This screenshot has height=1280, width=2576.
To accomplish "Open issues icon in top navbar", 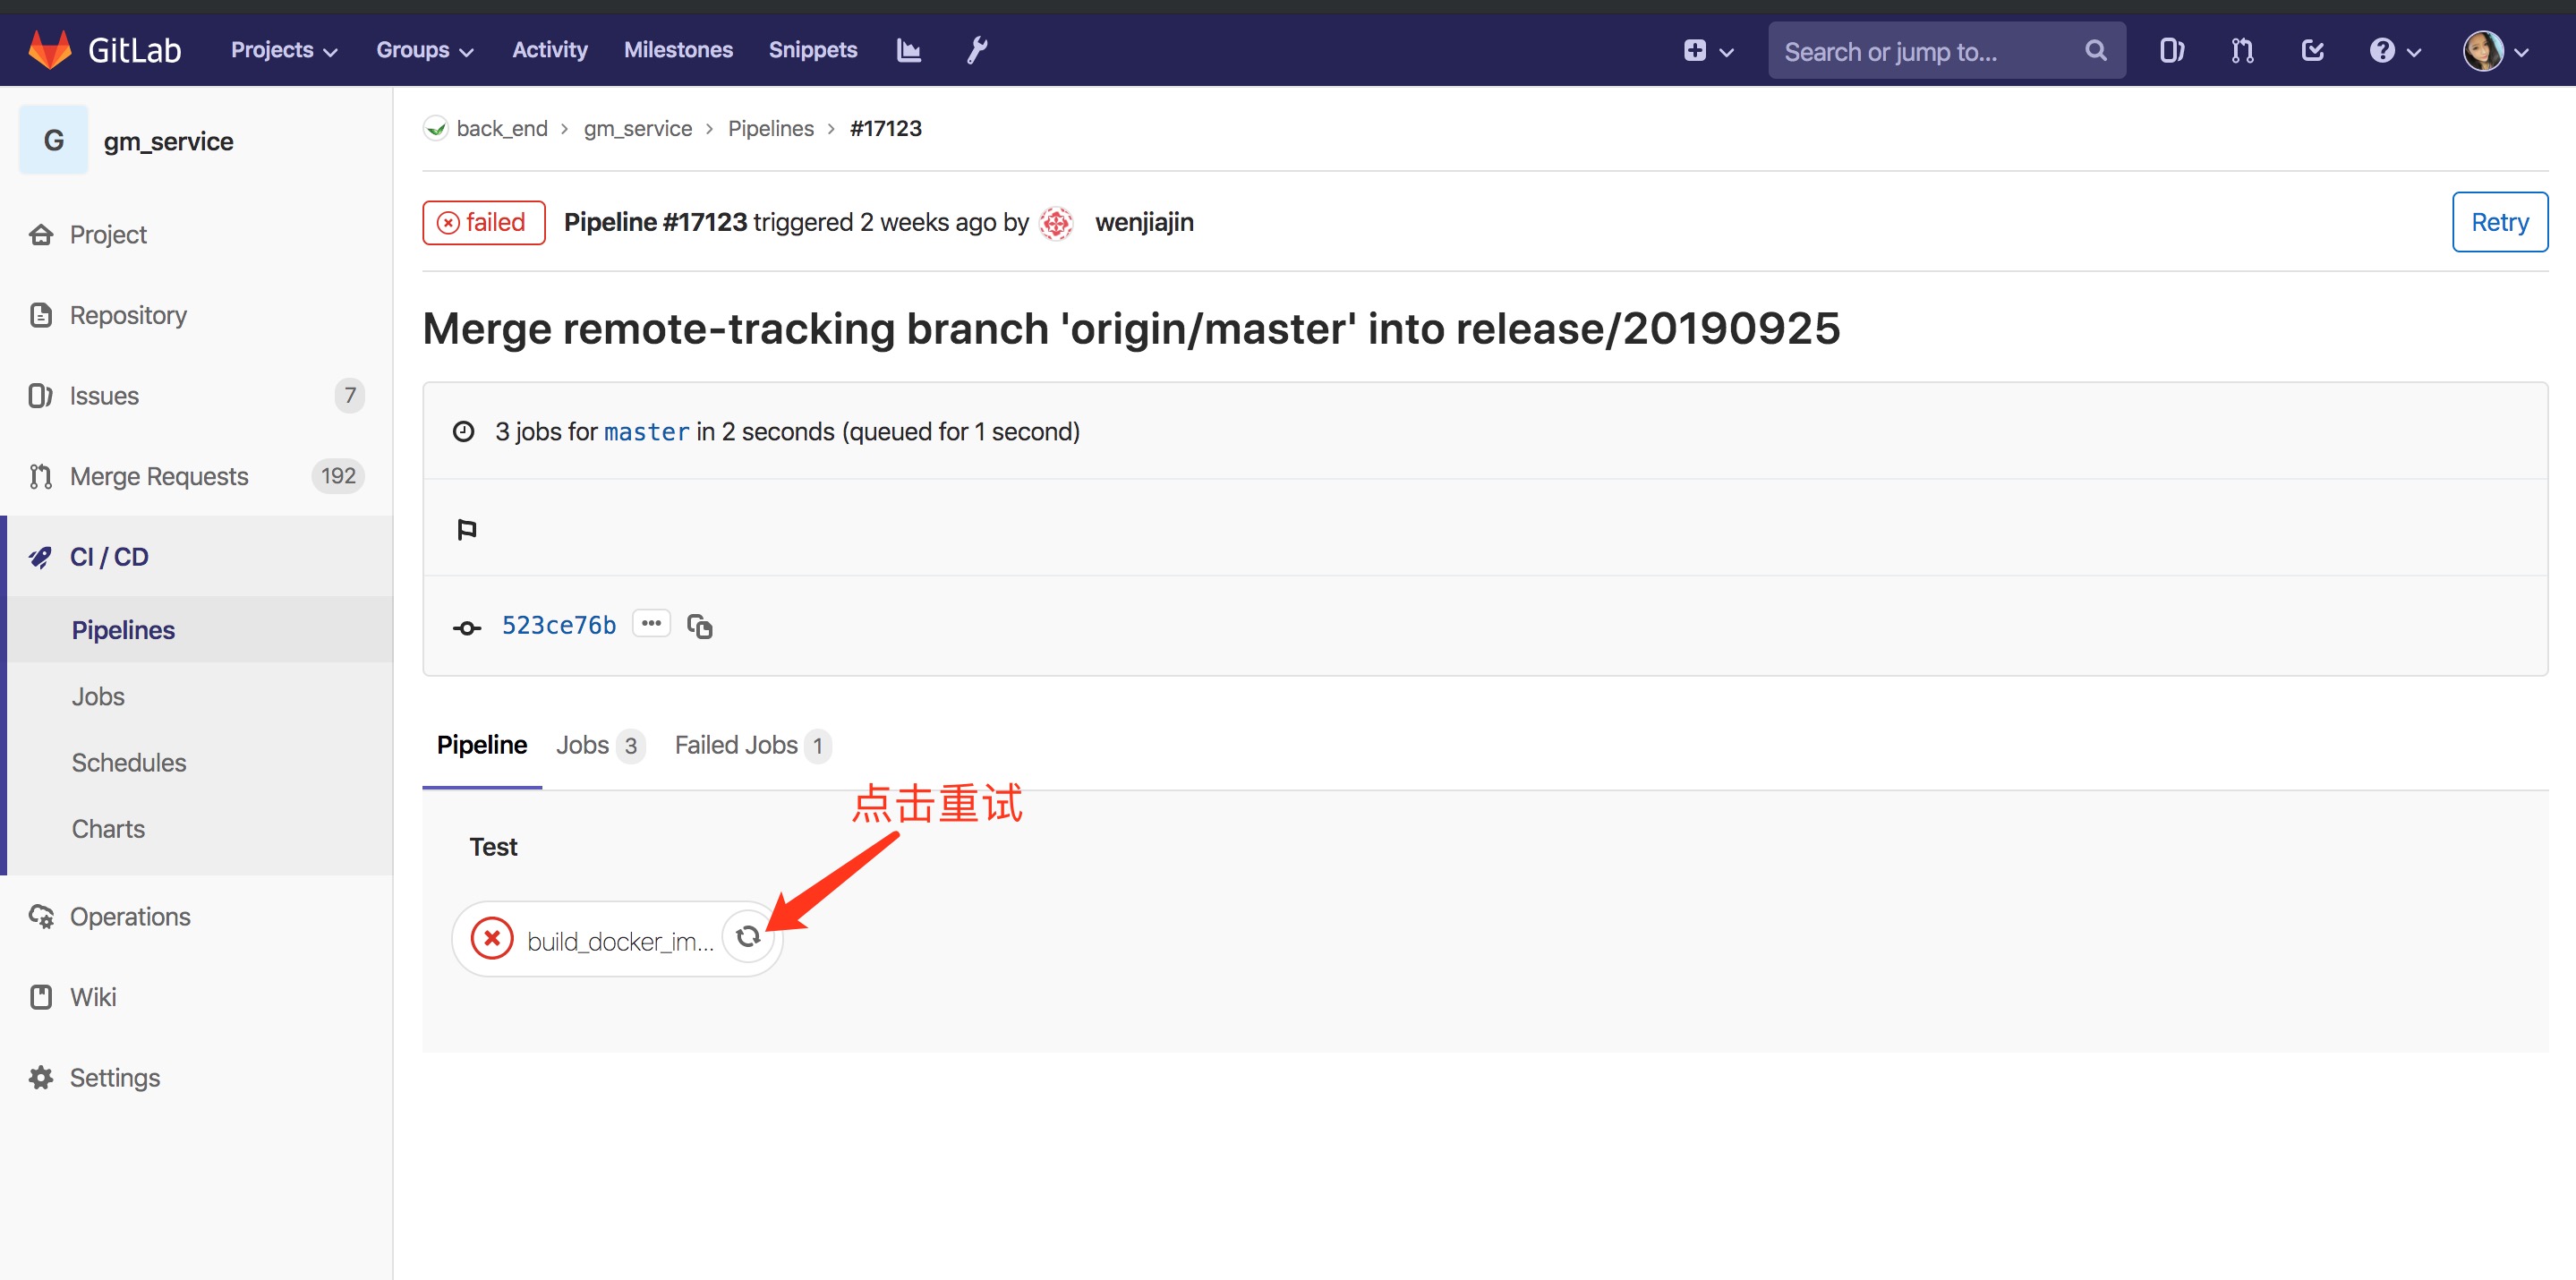I will (2171, 50).
